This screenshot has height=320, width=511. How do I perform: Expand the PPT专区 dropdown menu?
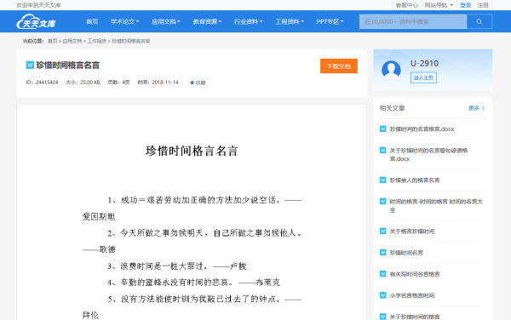(330, 21)
